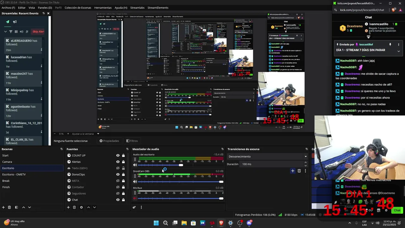Open the Streamlabs paper plane events tab
405x228 pixels.
coord(8,22)
